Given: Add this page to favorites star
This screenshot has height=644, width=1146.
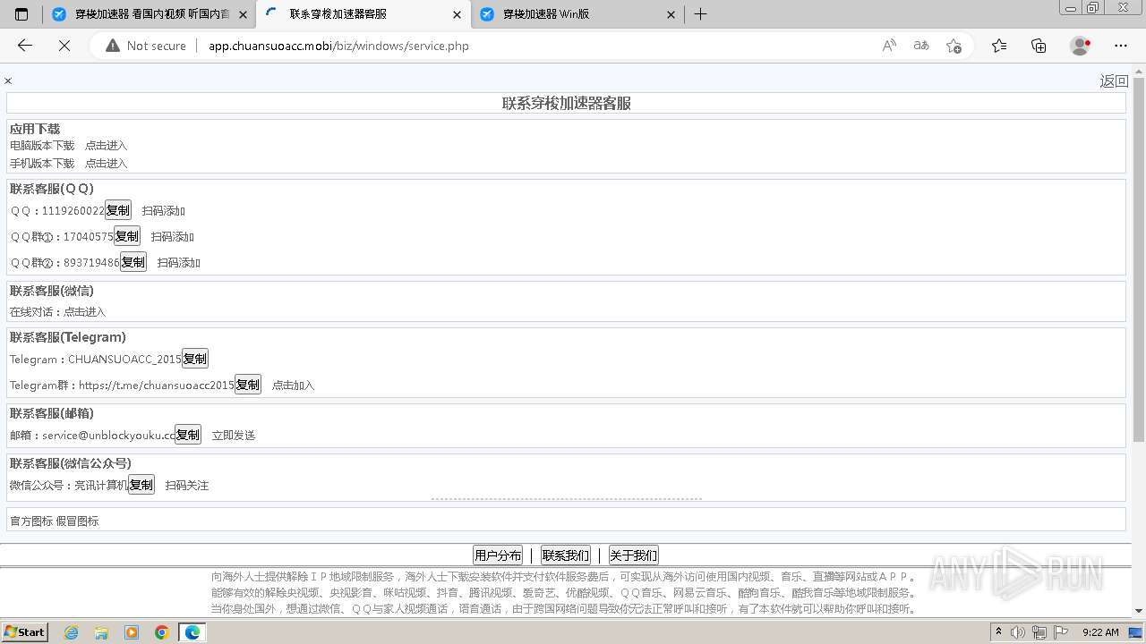Looking at the screenshot, I should [x=954, y=46].
